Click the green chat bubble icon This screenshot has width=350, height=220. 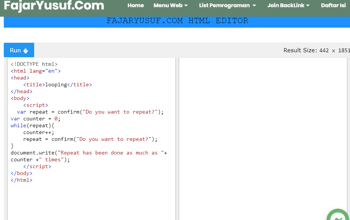338,214
